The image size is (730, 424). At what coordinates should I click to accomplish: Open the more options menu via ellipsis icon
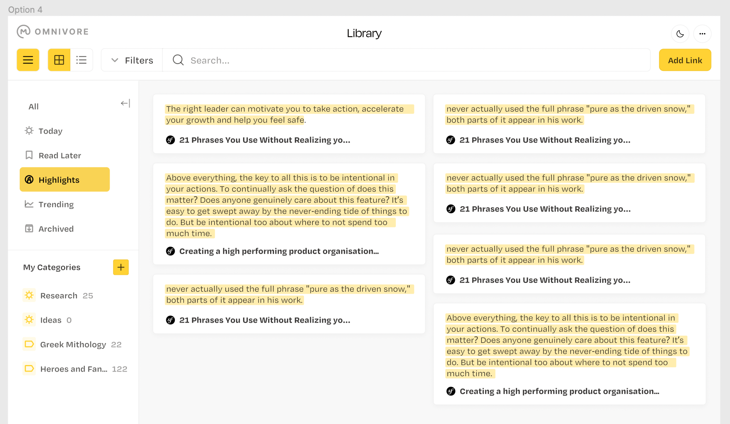[x=703, y=34]
